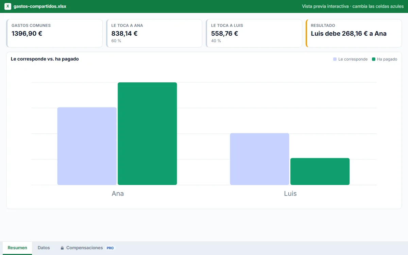This screenshot has height=255, width=408.
Task: Select Luis's share value 558,76 €
Action: (x=224, y=34)
